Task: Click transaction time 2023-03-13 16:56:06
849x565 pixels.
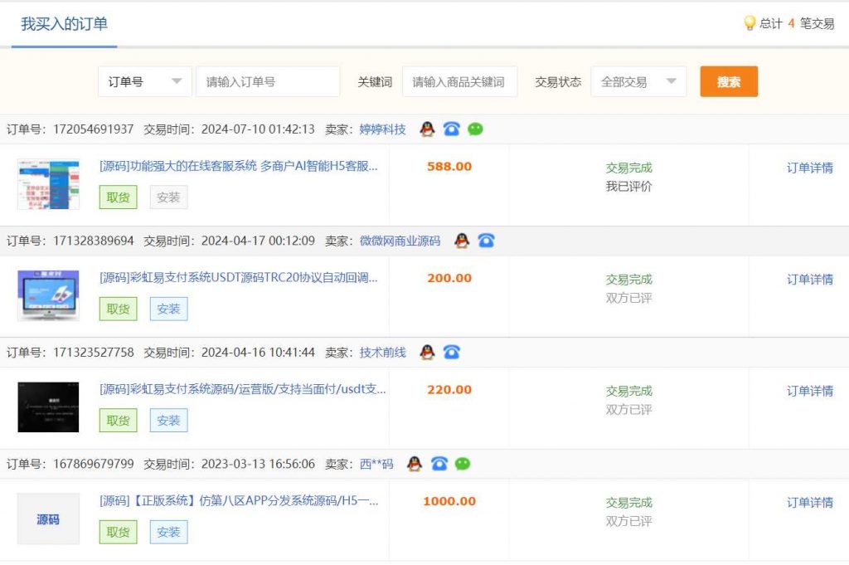Action: (258, 465)
